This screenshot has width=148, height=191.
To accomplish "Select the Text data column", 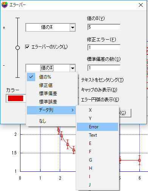I will click(97, 135).
